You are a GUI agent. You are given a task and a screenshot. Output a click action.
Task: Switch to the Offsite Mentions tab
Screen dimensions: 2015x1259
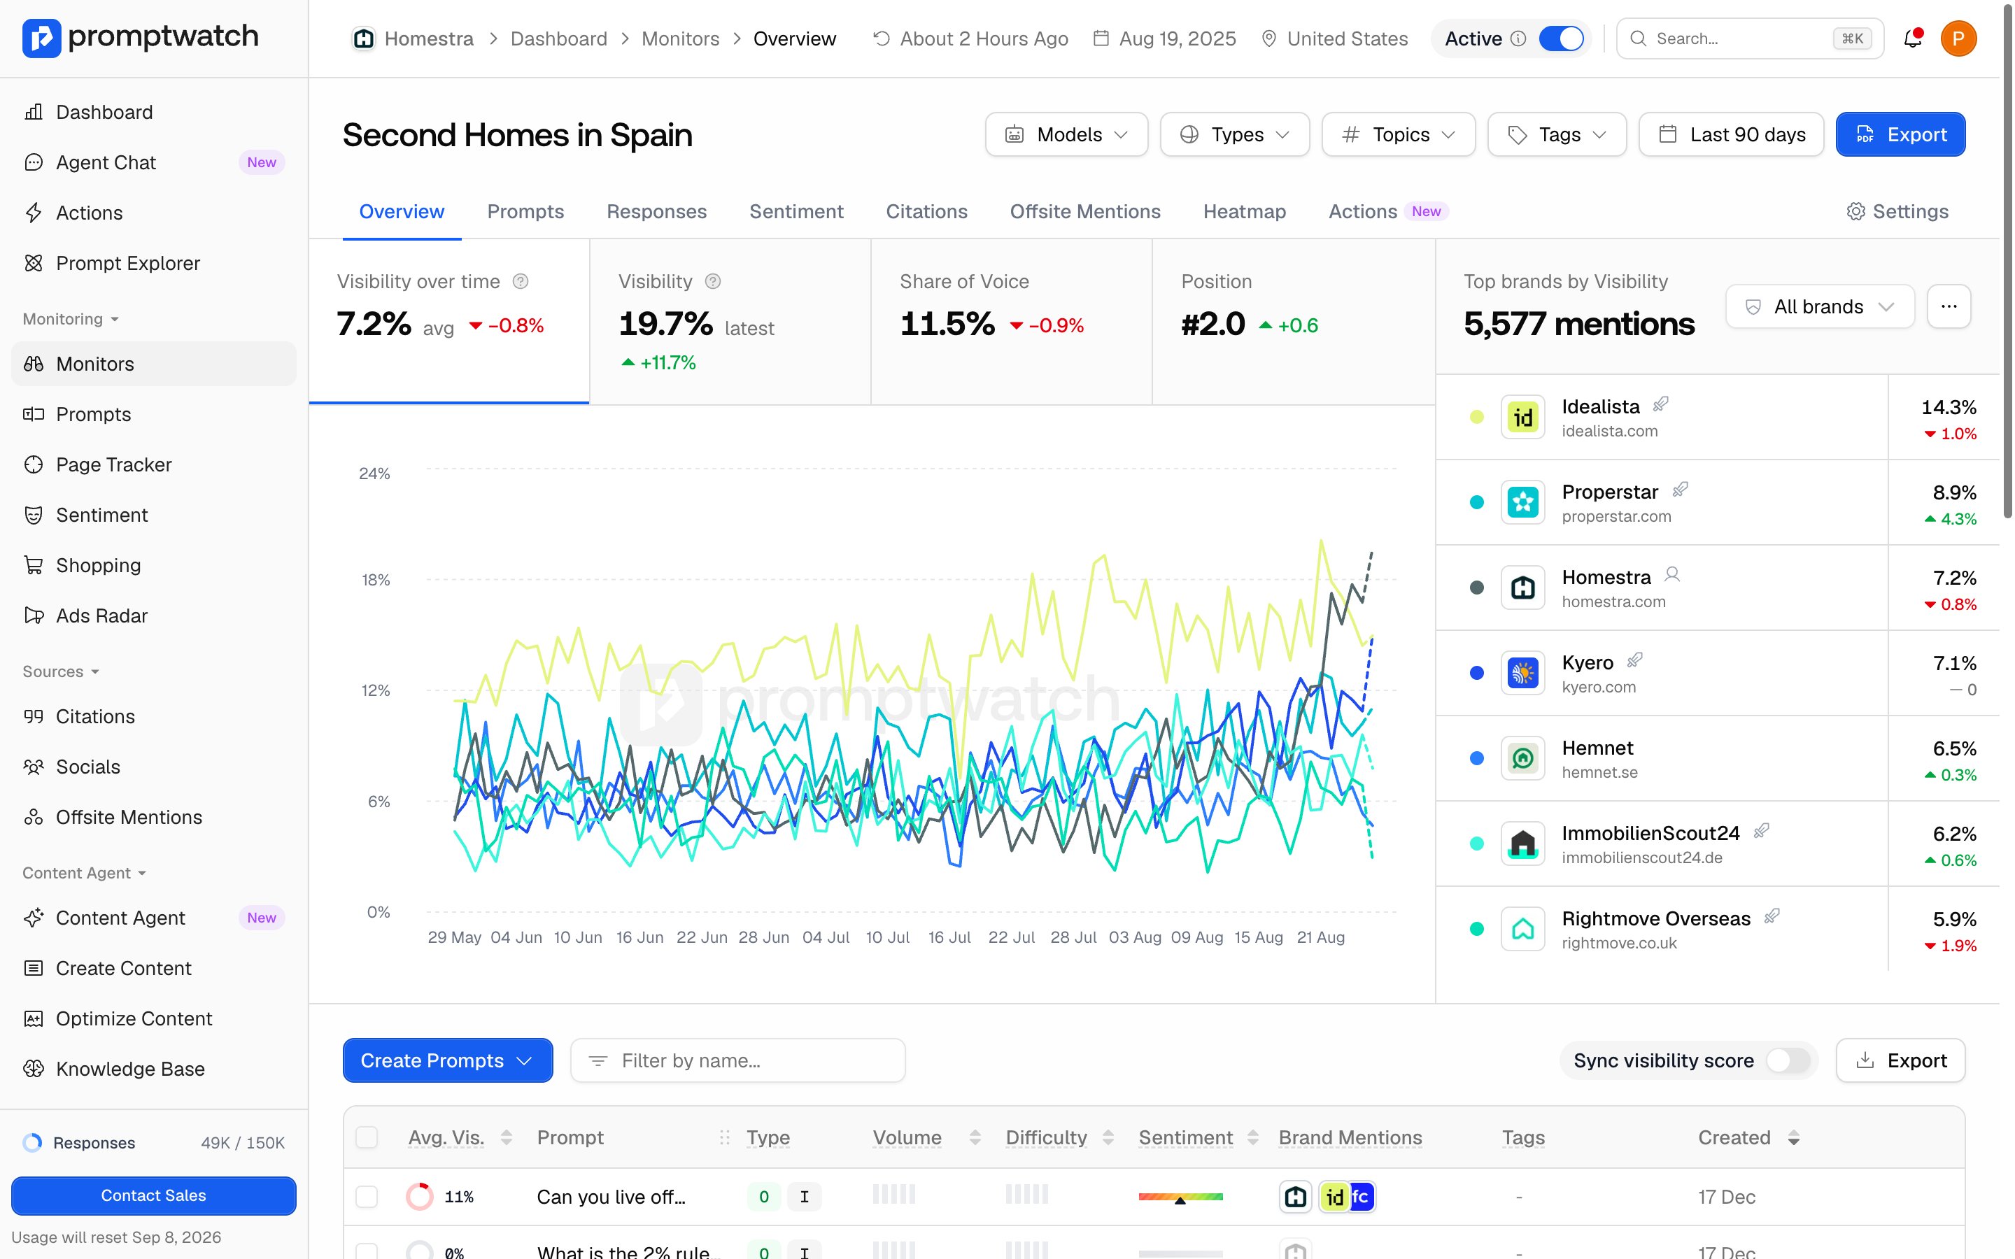click(1085, 211)
